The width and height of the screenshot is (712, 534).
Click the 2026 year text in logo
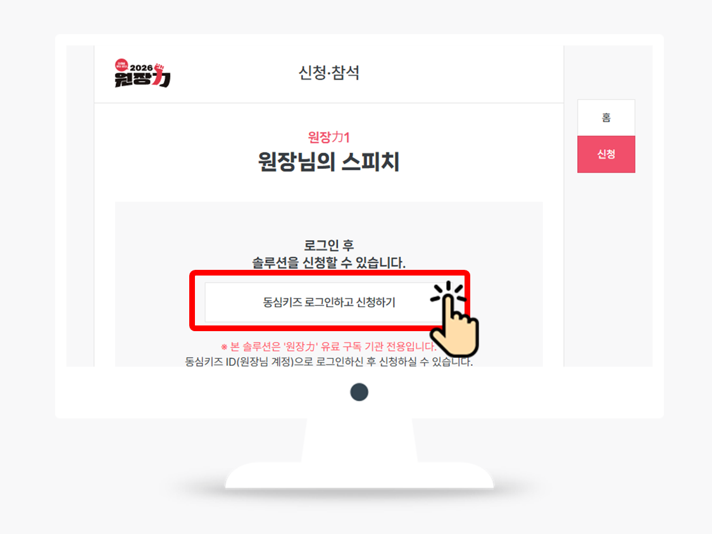[141, 68]
